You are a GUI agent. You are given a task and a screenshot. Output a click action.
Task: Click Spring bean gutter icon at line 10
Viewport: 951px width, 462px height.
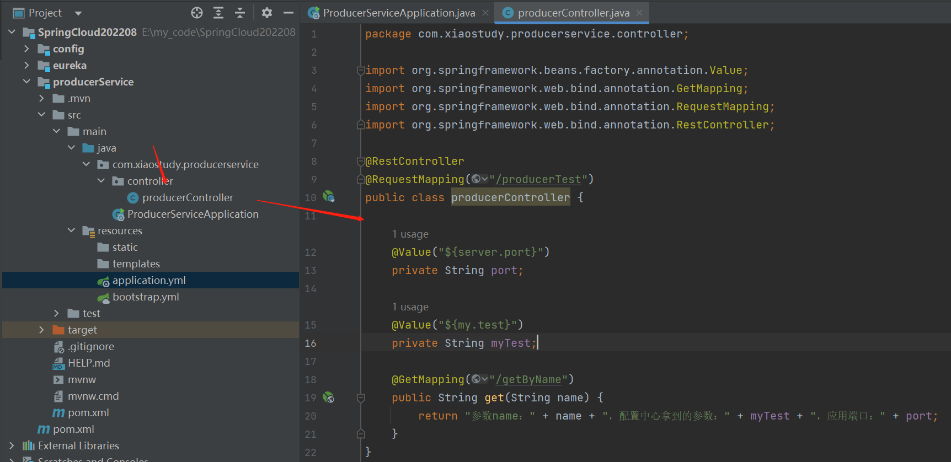pyautogui.click(x=329, y=196)
